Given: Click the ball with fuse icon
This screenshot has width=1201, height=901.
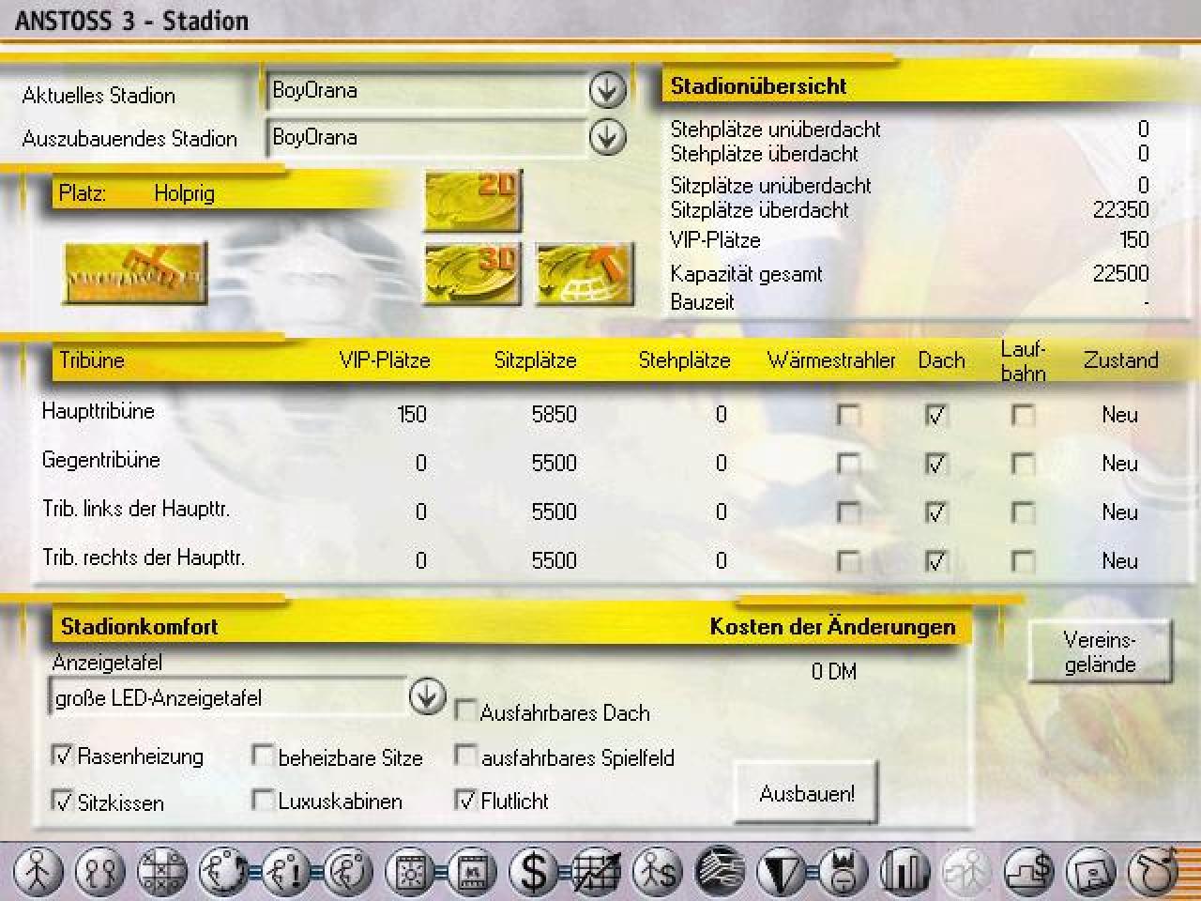Looking at the screenshot, I should [x=1153, y=872].
